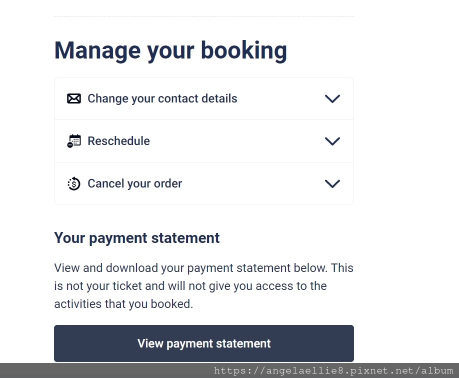Open the Change your contact details label
459x378 pixels.
coord(162,98)
